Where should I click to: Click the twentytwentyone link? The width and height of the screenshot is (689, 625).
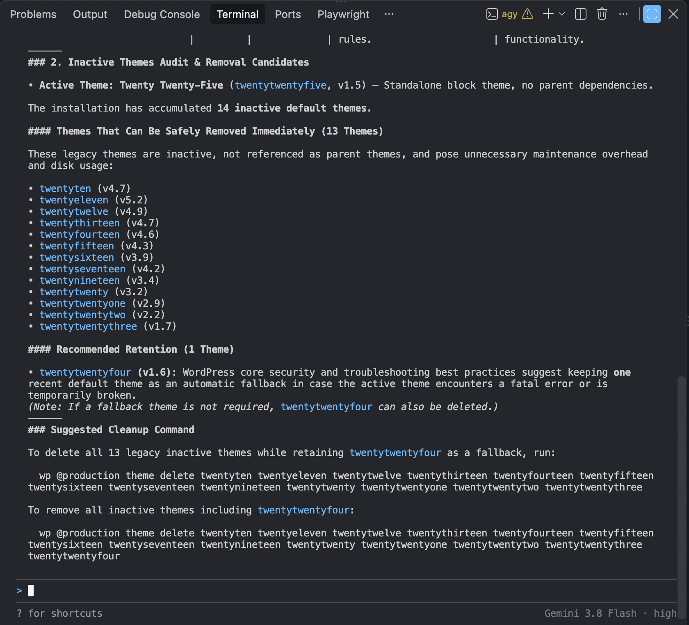[82, 303]
